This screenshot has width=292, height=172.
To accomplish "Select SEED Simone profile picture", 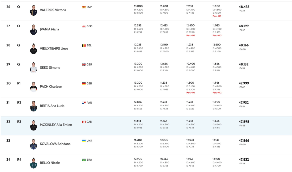I will click(x=33, y=68).
